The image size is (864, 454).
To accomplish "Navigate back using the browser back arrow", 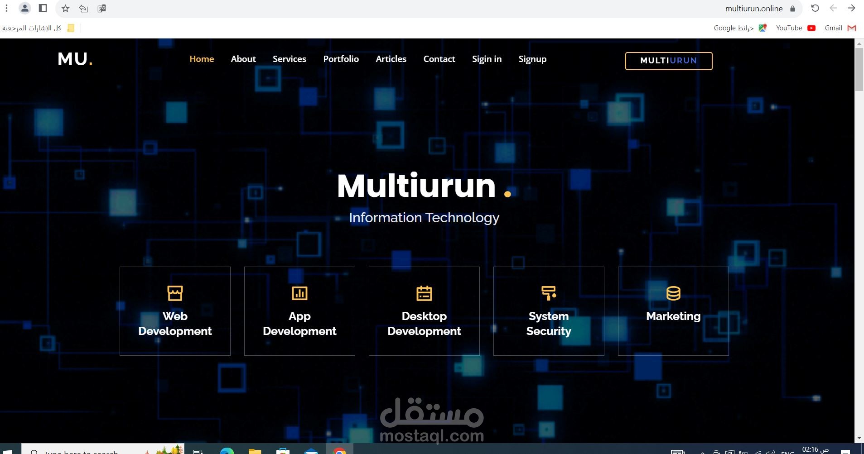I will click(833, 8).
